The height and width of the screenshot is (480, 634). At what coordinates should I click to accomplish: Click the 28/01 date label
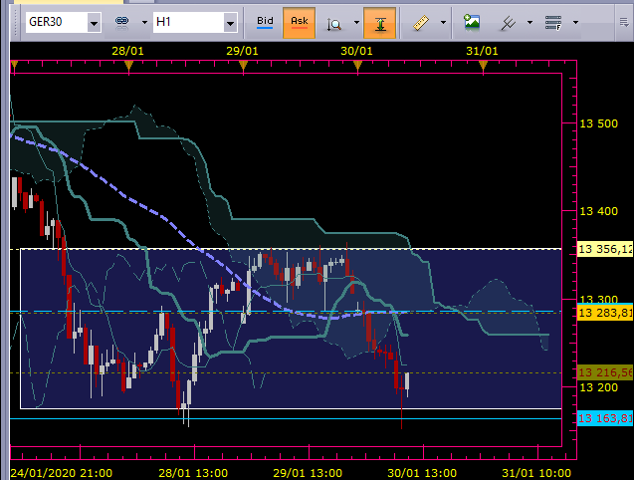[x=127, y=51]
